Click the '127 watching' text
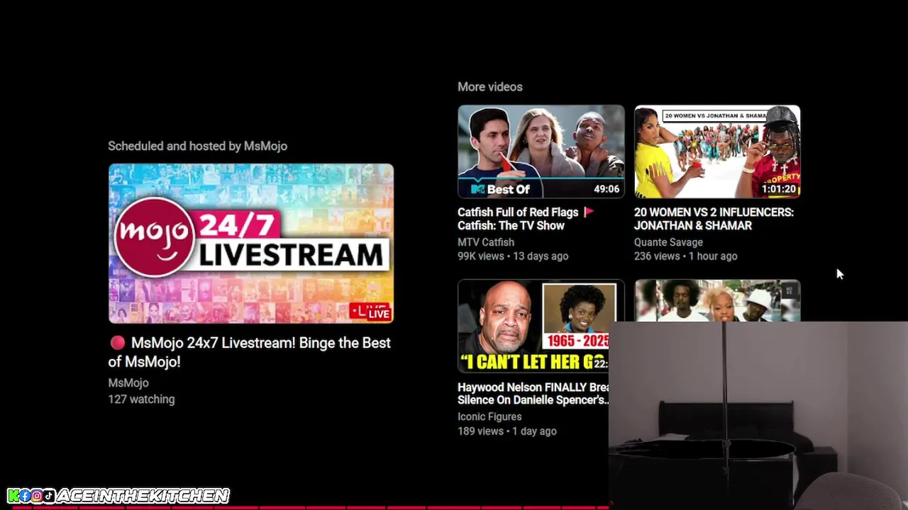The image size is (908, 510). click(141, 399)
